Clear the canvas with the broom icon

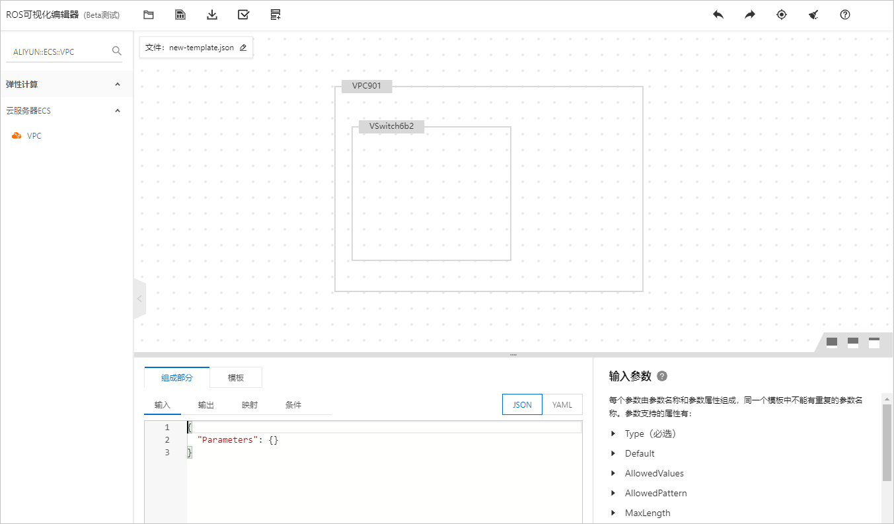(813, 15)
